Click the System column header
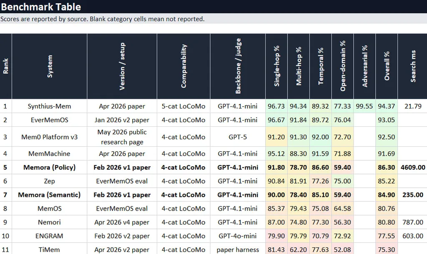The image size is (427, 254). pyautogui.click(x=49, y=66)
